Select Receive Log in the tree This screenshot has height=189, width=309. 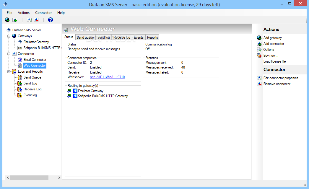tap(32, 89)
